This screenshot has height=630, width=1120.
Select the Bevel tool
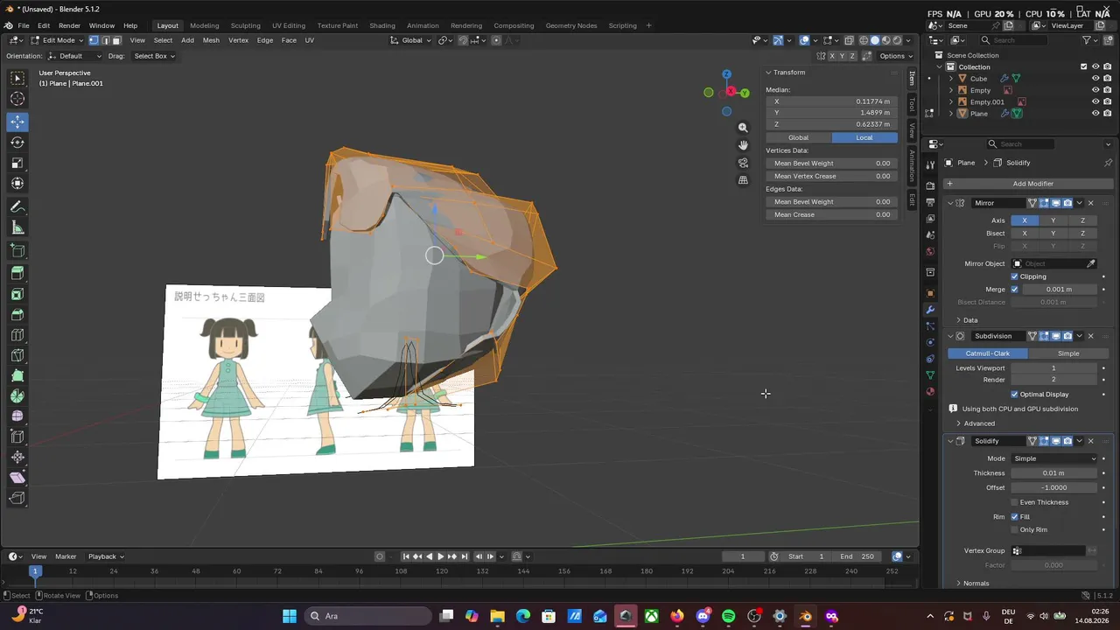coord(17,314)
